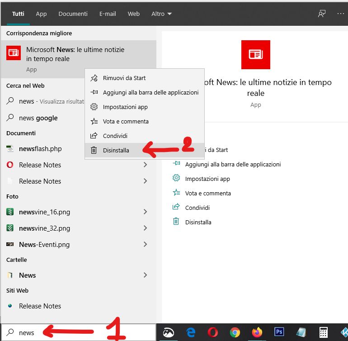Open the feedback icon in the top bar
This screenshot has width=348, height=341.
322,14
